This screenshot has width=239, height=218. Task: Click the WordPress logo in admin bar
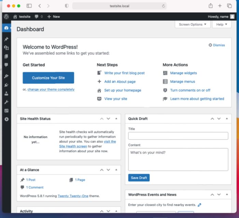(x=6, y=16)
